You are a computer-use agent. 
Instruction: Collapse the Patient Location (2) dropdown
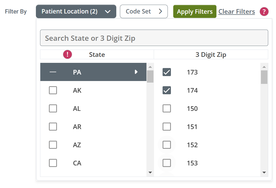(x=76, y=11)
